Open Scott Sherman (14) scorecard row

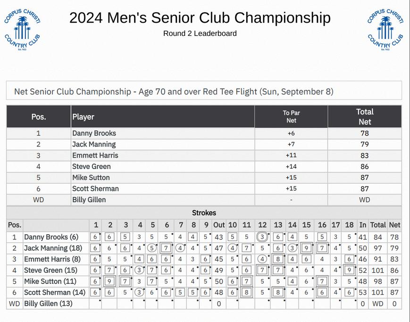(55, 292)
